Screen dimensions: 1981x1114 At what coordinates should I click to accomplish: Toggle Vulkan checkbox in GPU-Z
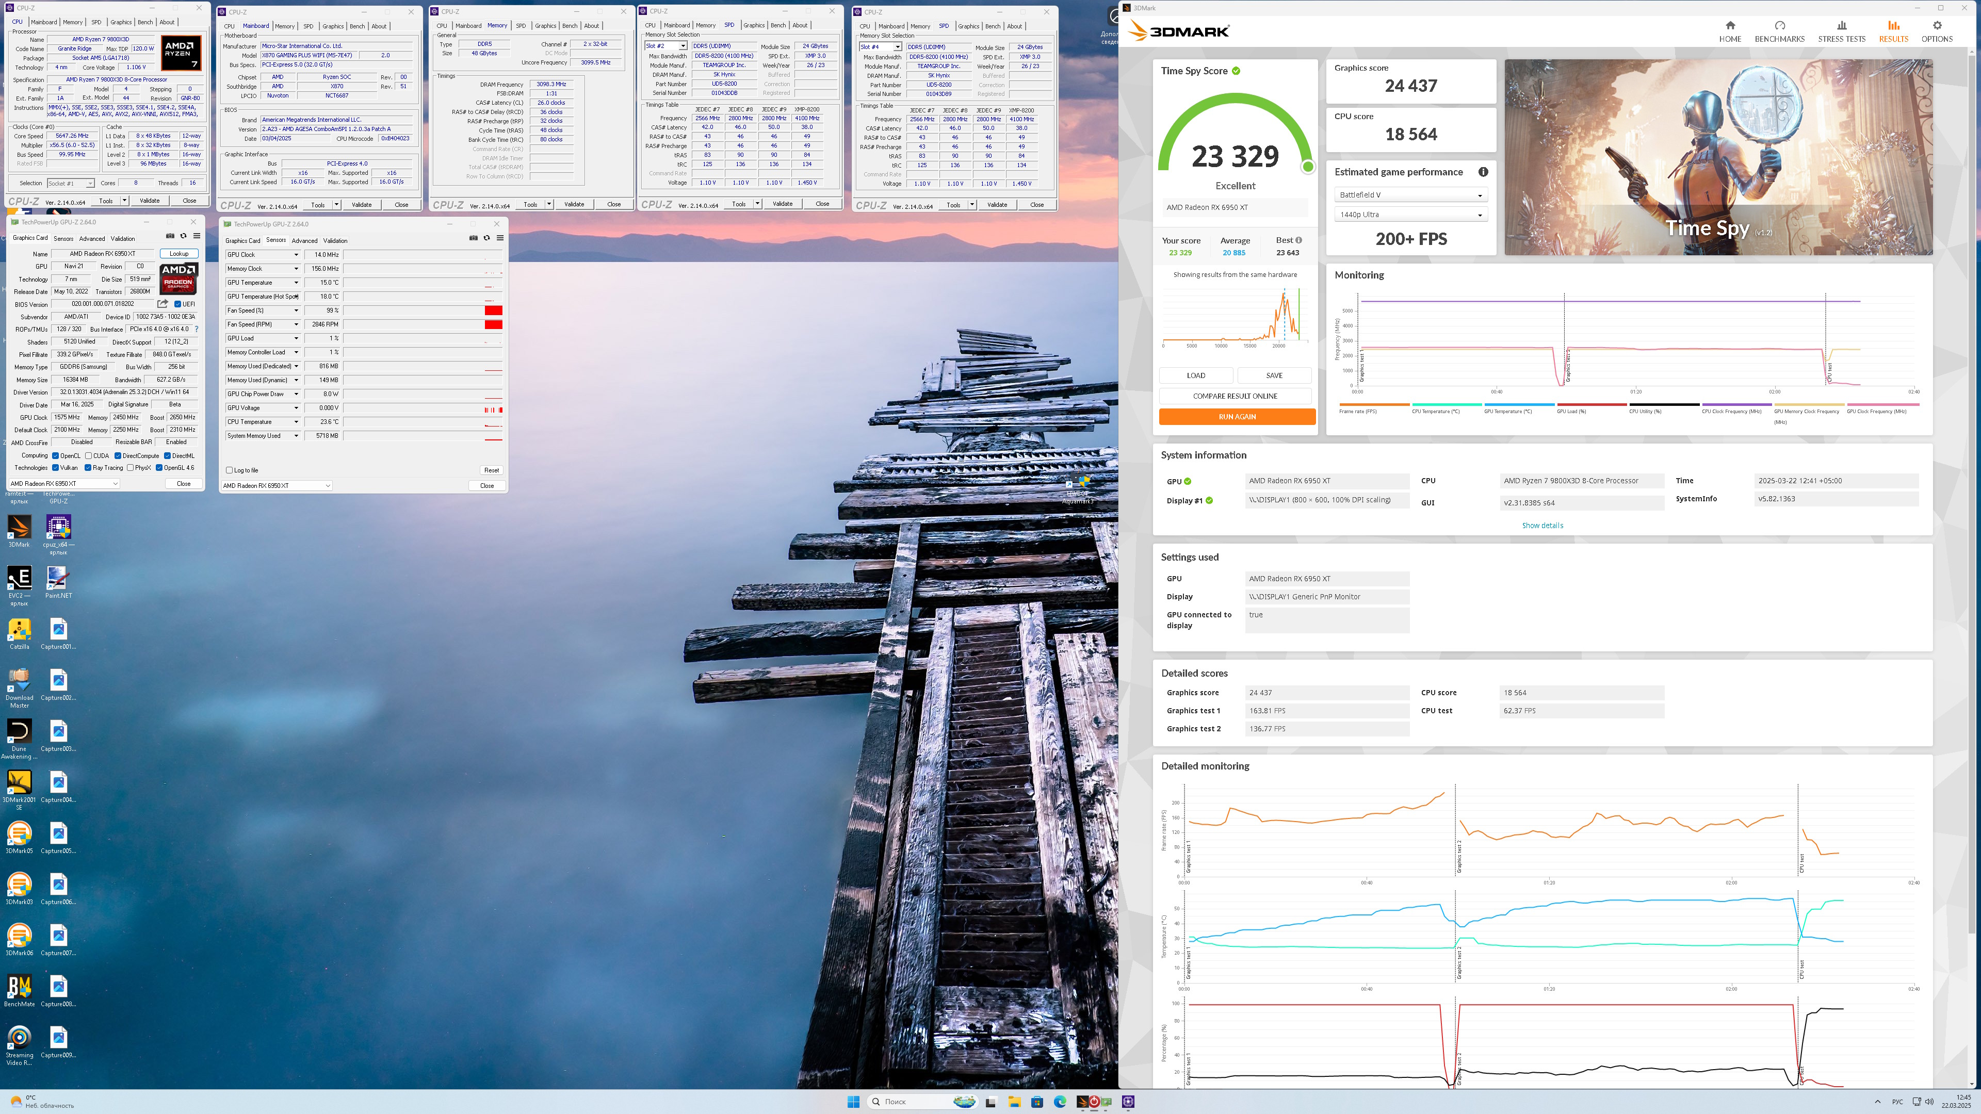point(55,467)
